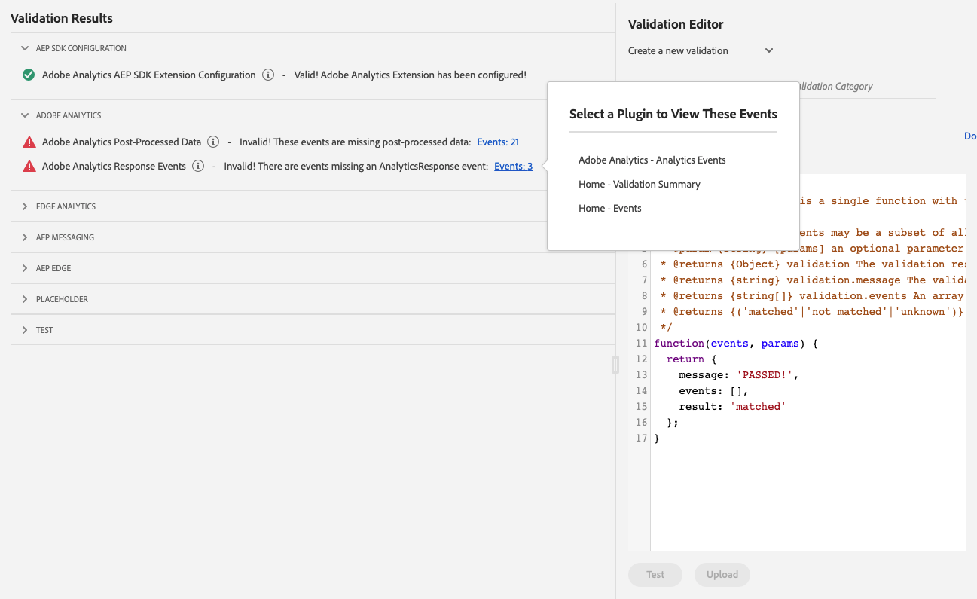The image size is (977, 599).
Task: Click Adobe Analytics Response Events label
Action: 114,166
